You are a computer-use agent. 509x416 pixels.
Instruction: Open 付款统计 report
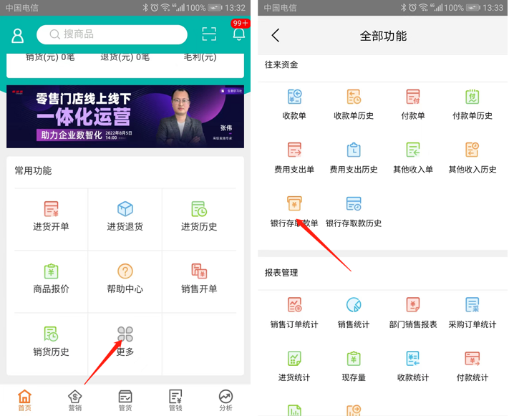472,367
